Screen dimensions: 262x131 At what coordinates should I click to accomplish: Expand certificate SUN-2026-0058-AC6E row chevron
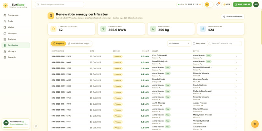pyautogui.click(x=236, y=80)
